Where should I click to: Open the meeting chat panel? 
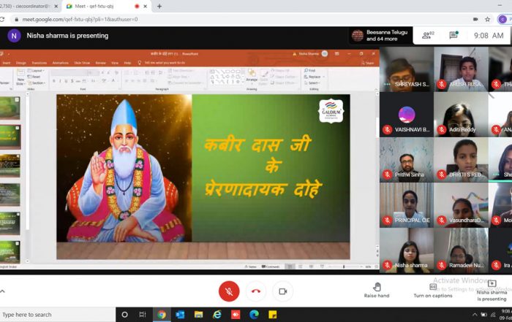[453, 35]
